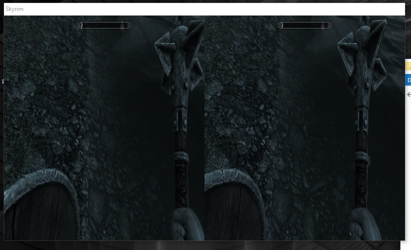
Task: Click the compass bar in the left-eye view
Action: tap(104, 25)
